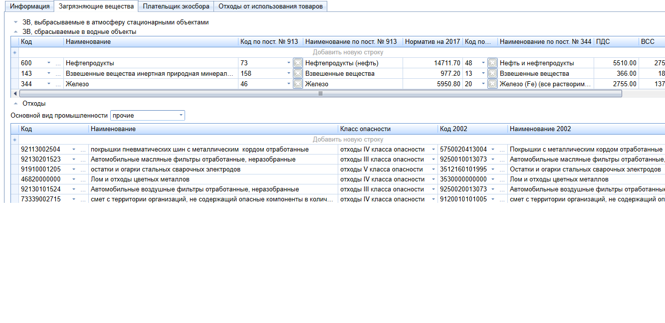The height and width of the screenshot is (323, 665).
Task: Open hazard class dropdown for сварочных электродов row
Action: pos(433,169)
